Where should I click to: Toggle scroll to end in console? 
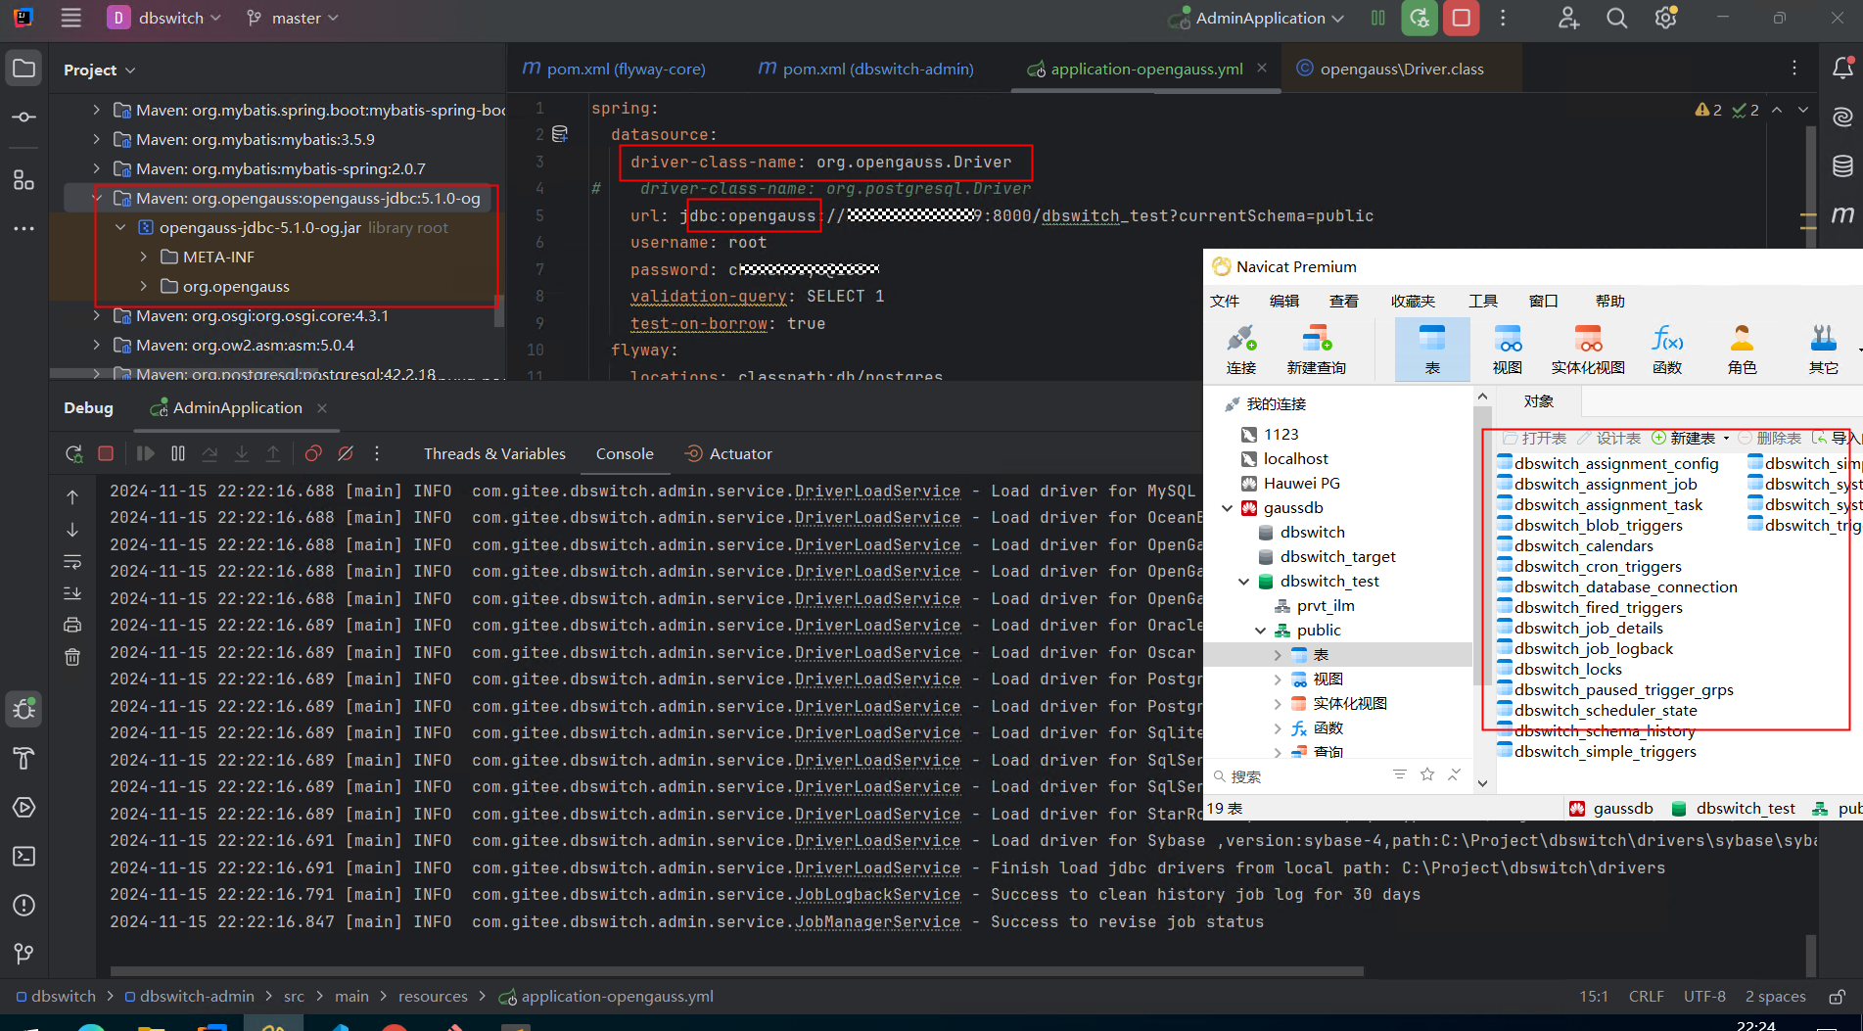pyautogui.click(x=72, y=593)
